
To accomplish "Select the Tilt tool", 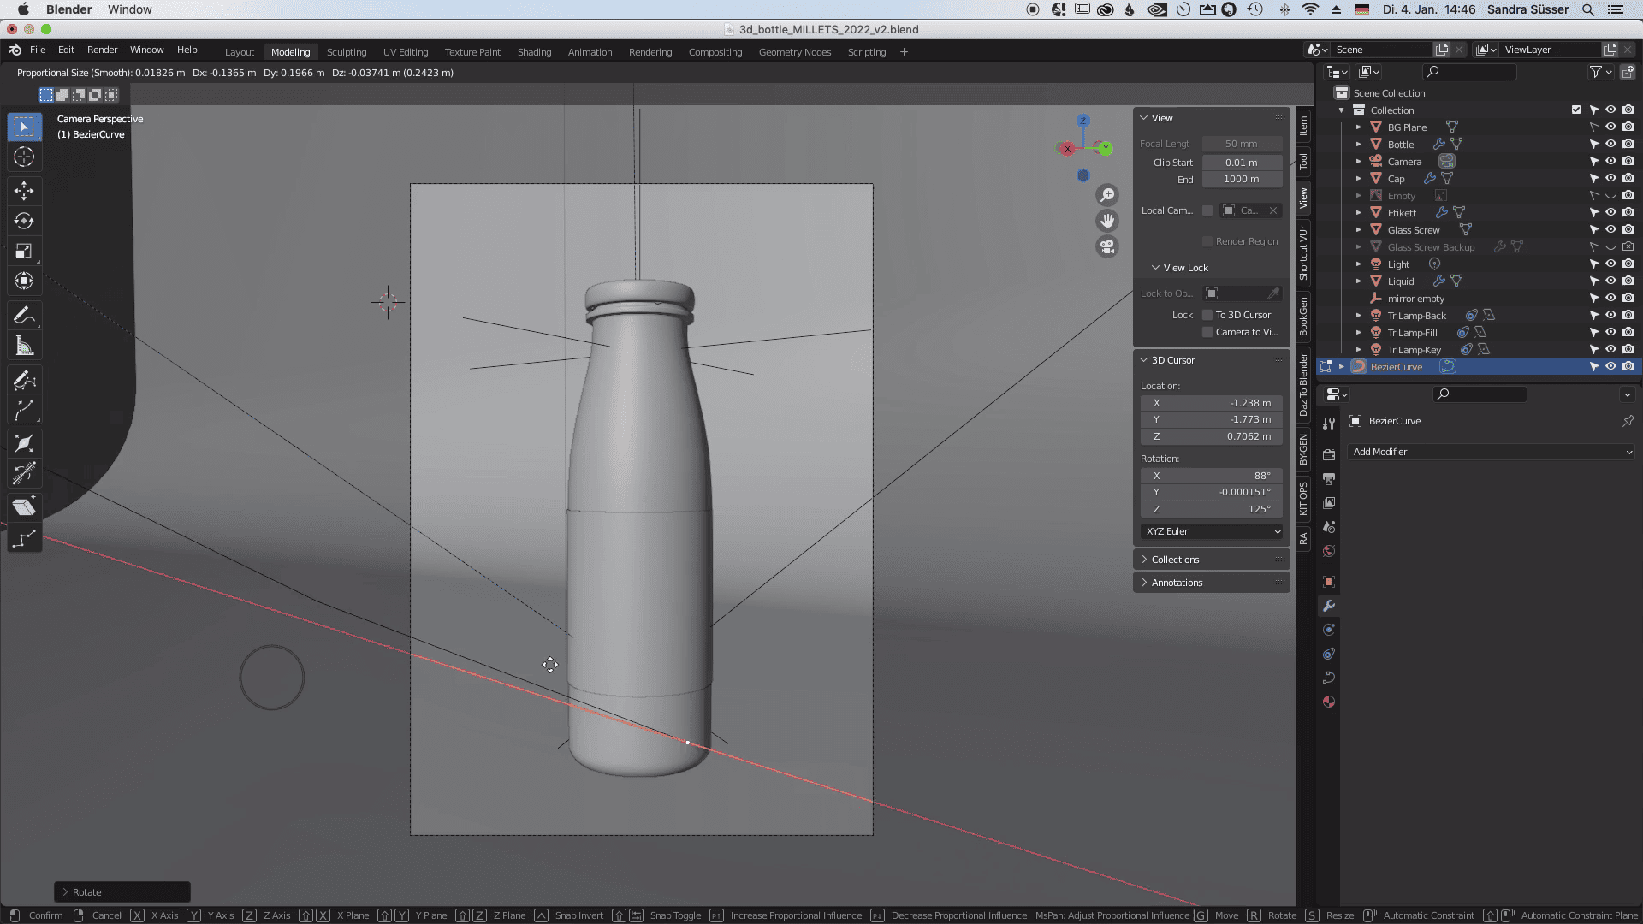I will pyautogui.click(x=24, y=474).
